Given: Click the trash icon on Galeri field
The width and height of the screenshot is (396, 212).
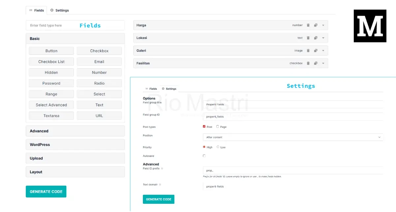Looking at the screenshot, I should [308, 50].
